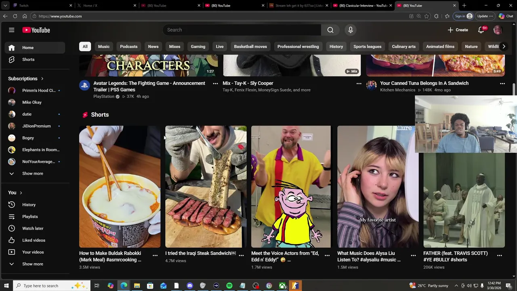Click the browser home button

click(x=25, y=16)
